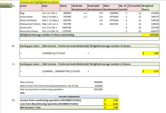Select the Stock dividend event cell
This screenshot has width=166, height=113.
pos(28,20)
